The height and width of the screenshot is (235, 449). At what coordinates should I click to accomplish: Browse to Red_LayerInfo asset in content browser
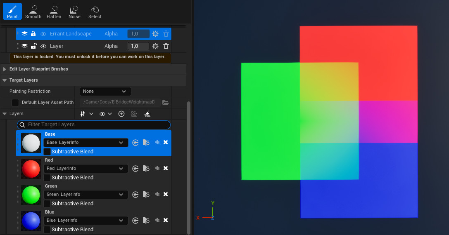(x=146, y=168)
